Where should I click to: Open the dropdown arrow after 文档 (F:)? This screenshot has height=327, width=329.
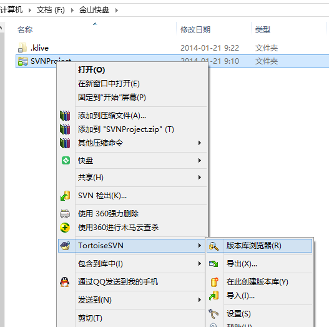[x=72, y=10]
